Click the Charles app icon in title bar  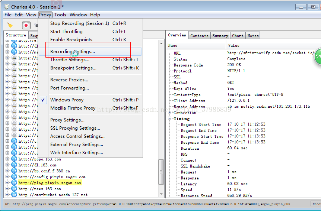click(x=7, y=7)
